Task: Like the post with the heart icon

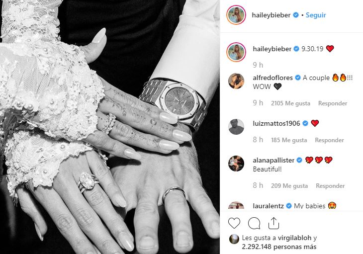Action: coord(234,223)
